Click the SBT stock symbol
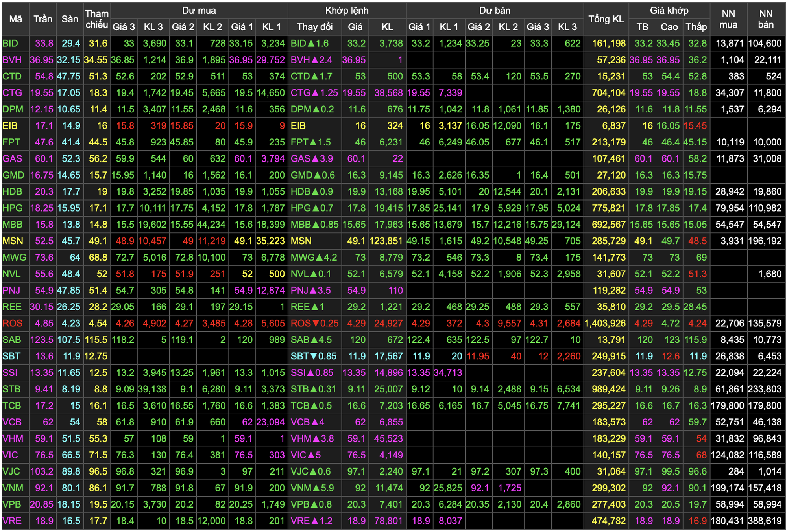Screen dimensions: 787x530 (11, 356)
